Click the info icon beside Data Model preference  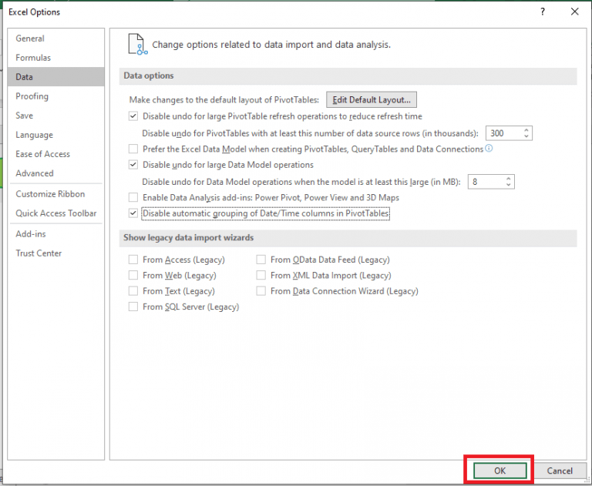point(489,149)
